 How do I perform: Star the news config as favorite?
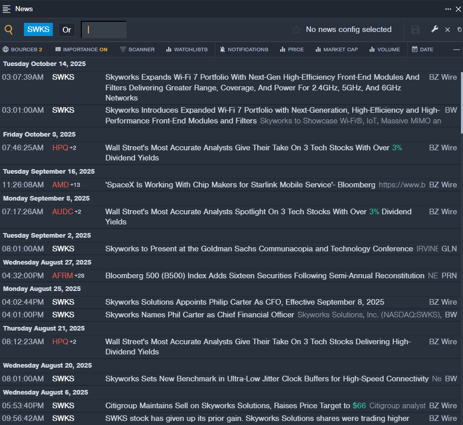click(x=296, y=30)
